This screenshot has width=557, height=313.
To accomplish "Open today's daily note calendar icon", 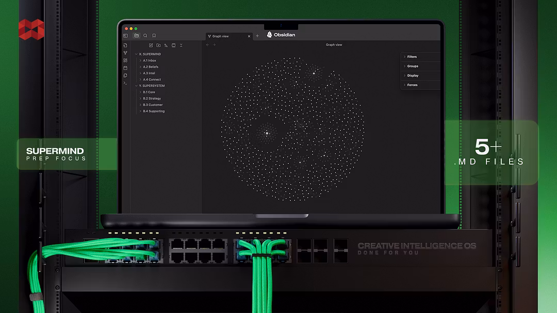I will tap(125, 68).
